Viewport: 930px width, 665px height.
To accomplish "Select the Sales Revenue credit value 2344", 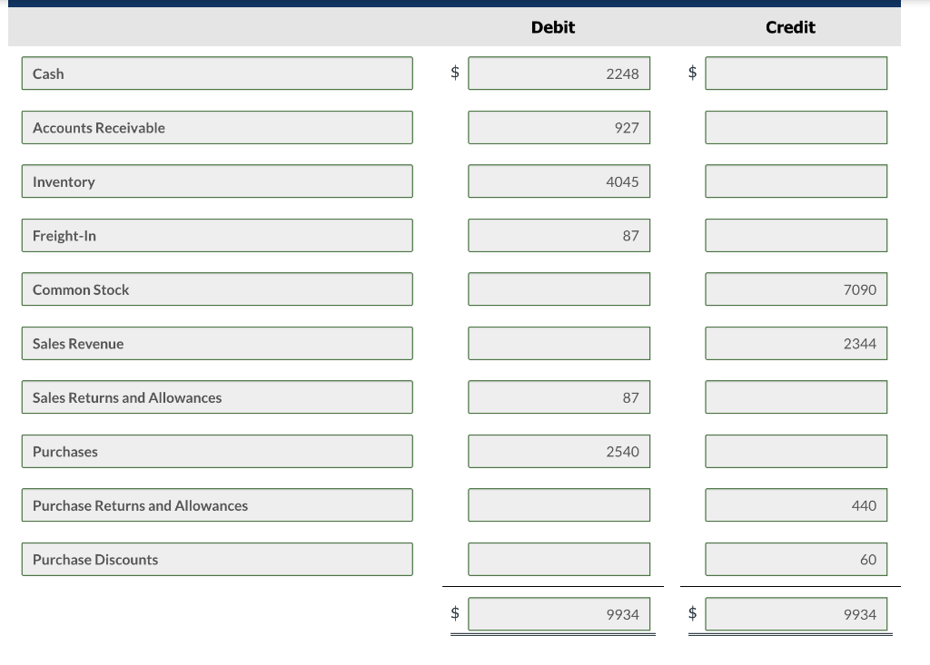I will pos(796,343).
